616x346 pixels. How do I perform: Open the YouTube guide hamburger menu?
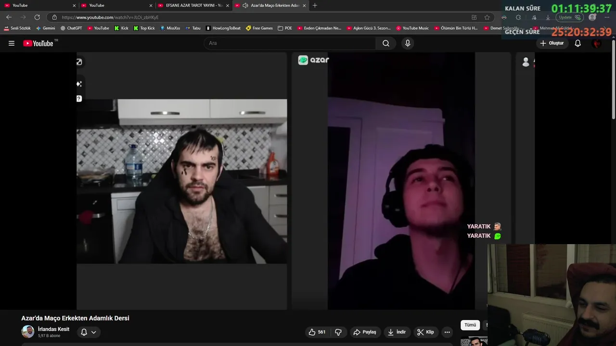pos(12,43)
